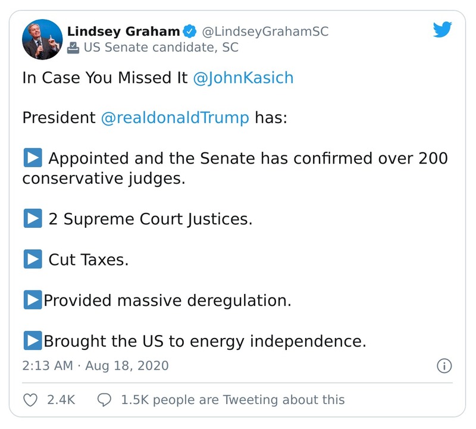Click the Lindsey Graham display name
This screenshot has height=429, width=476.
pyautogui.click(x=123, y=32)
